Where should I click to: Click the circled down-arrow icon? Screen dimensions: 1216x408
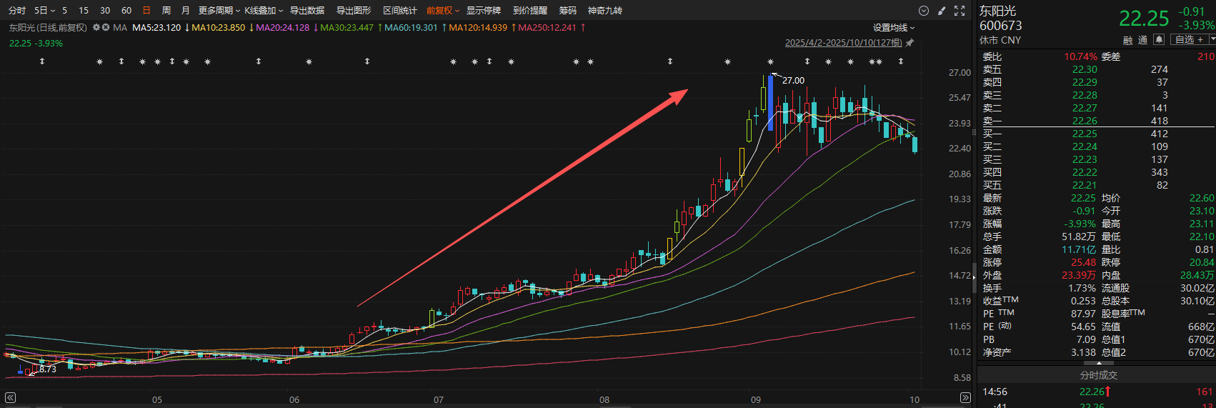click(x=923, y=11)
